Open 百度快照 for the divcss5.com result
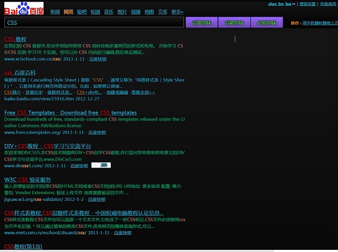This screenshot has width=338, height=252. [79, 166]
